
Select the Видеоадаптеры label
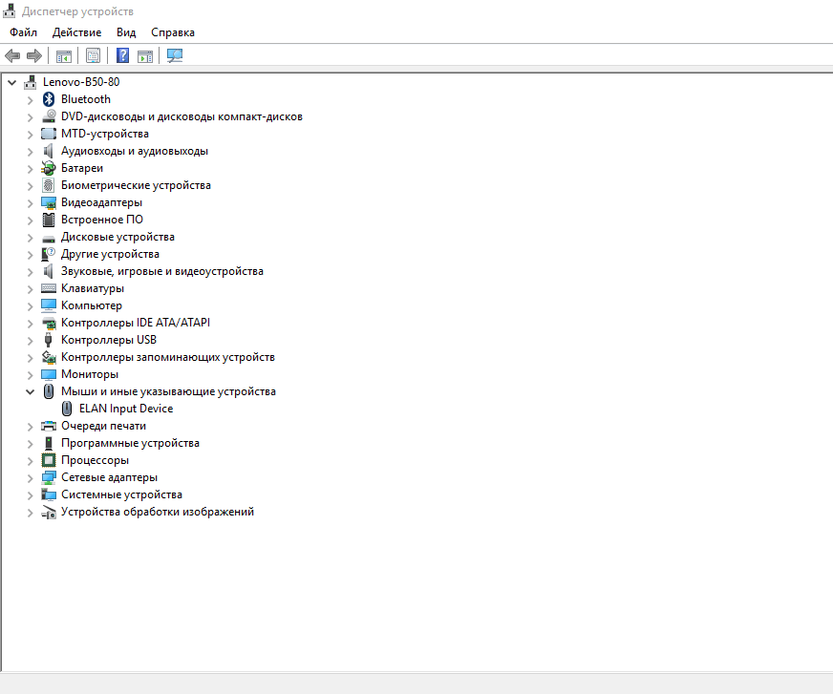101,202
